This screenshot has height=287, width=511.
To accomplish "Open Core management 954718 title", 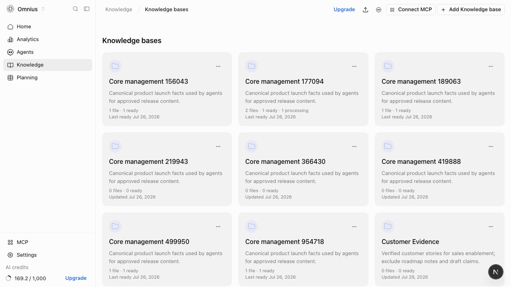I will click(x=285, y=242).
